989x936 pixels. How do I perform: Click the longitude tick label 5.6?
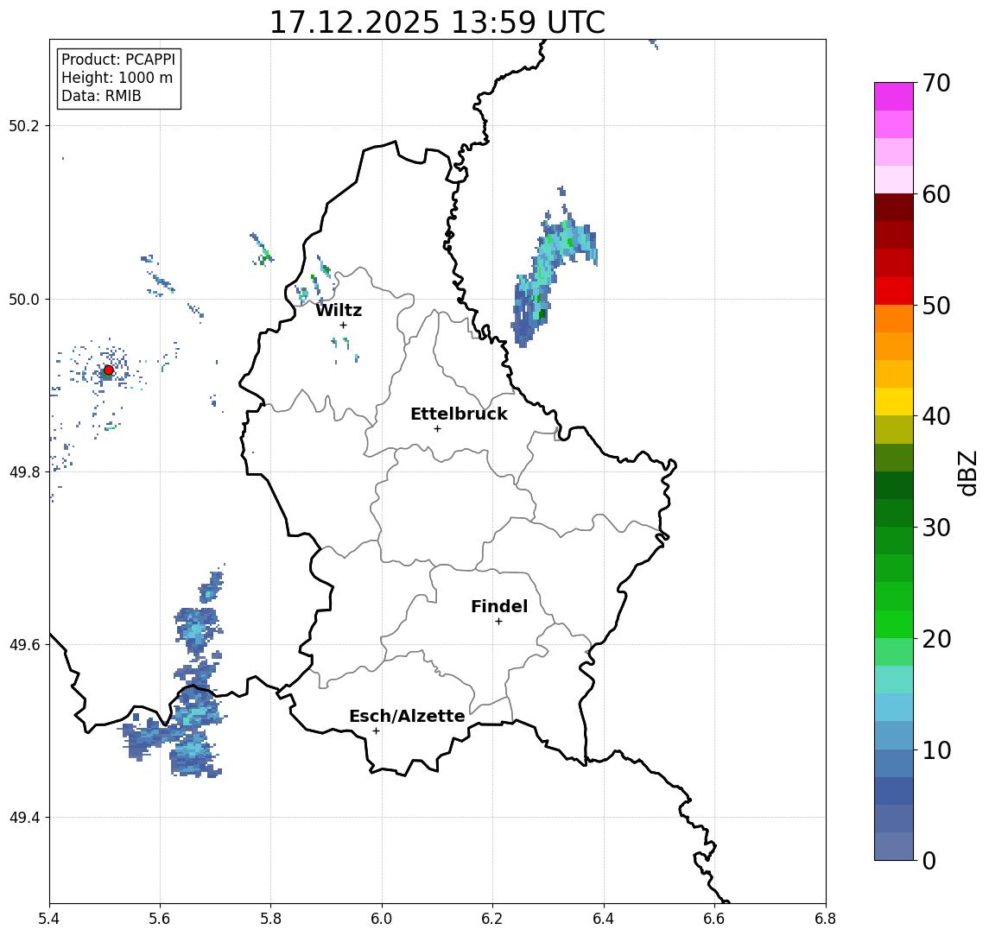point(160,919)
